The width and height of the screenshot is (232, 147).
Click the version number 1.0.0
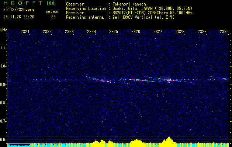click(50, 3)
